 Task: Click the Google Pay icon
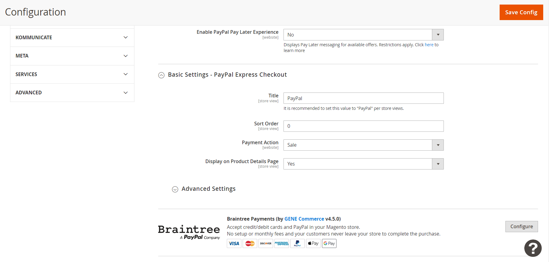click(329, 243)
